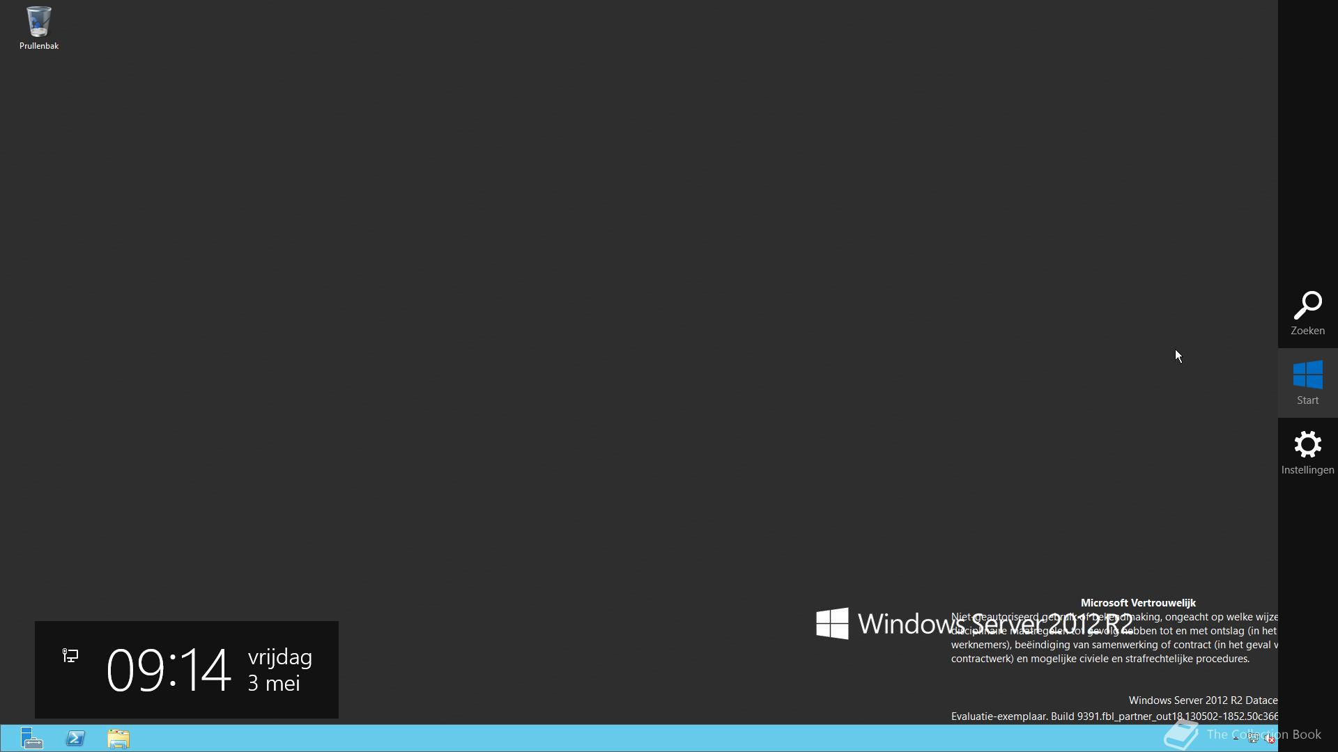Open File Explorer from the taskbar
Viewport: 1338px width, 752px height.
(x=118, y=738)
